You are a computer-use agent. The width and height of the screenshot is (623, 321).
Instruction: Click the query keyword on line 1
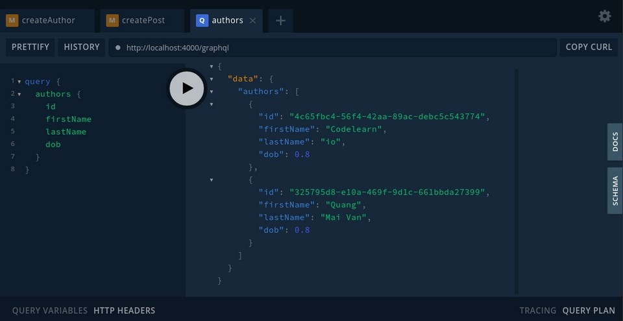(38, 82)
